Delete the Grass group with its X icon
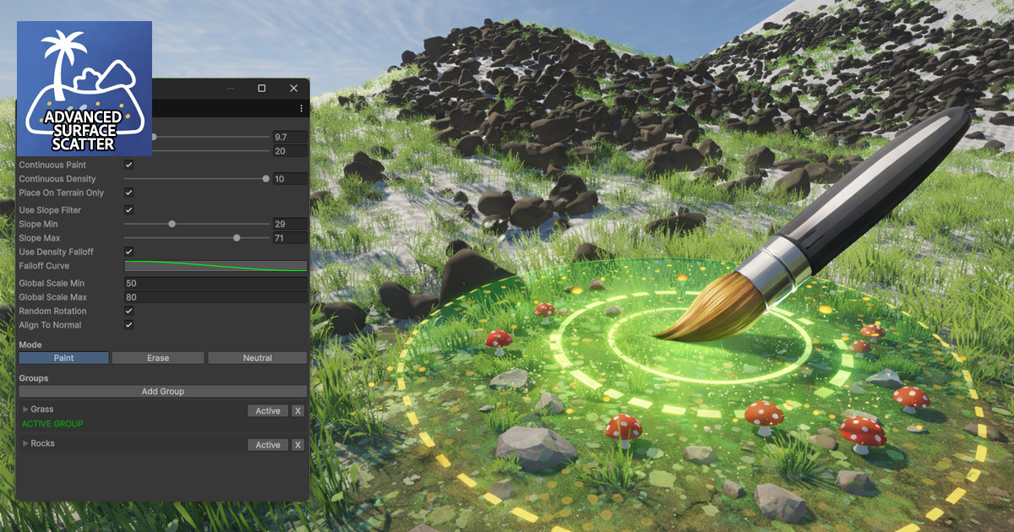1014x532 pixels. [296, 410]
